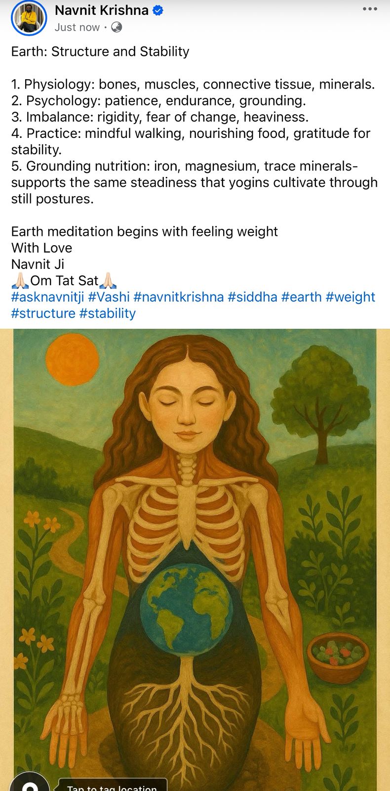Viewport: 390px width, 791px height.
Task: Tap the "Earth: Structure and Stability" heading text
Action: coord(100,52)
